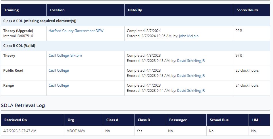Click the School Bus column header

click(219, 120)
